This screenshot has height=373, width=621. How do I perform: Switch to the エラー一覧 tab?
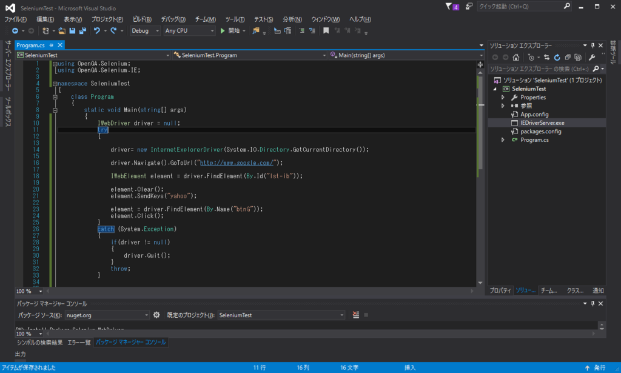(x=79, y=342)
